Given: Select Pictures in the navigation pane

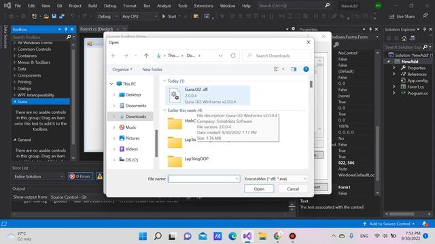Looking at the screenshot, I should pos(133,138).
